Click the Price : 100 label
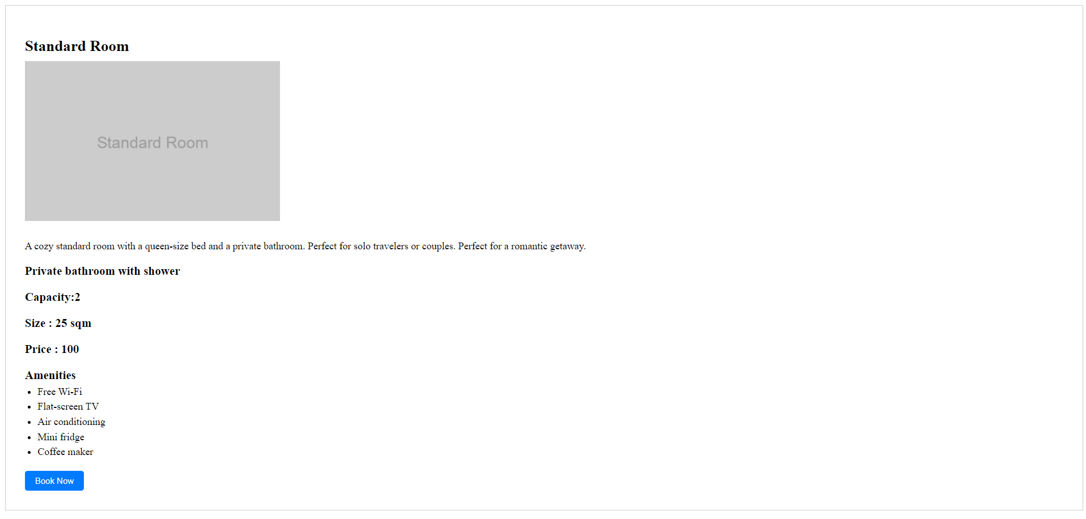The height and width of the screenshot is (519, 1086). (x=52, y=349)
